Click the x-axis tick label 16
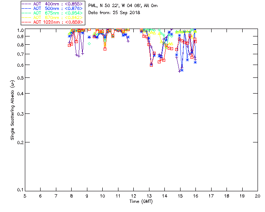The image size is (265, 212). tap(195, 195)
